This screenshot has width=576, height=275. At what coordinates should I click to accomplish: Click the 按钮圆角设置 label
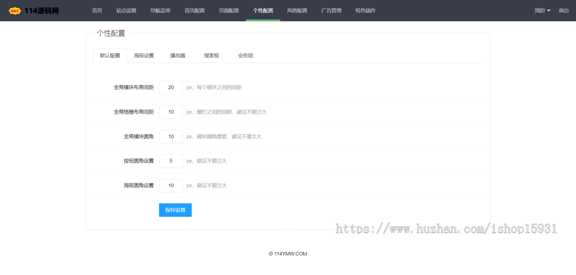[x=139, y=161]
